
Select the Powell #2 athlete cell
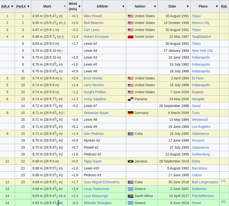pyautogui.click(x=104, y=148)
